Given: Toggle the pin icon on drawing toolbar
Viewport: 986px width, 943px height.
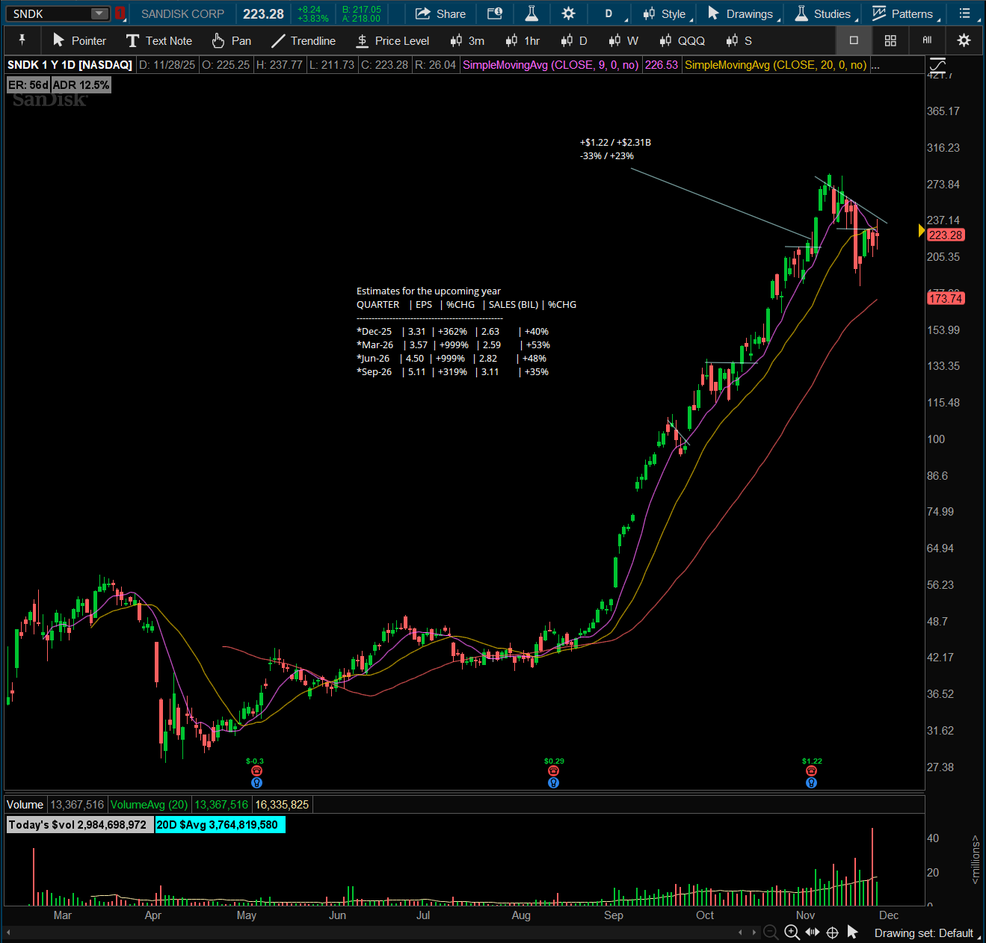Looking at the screenshot, I should 22,40.
